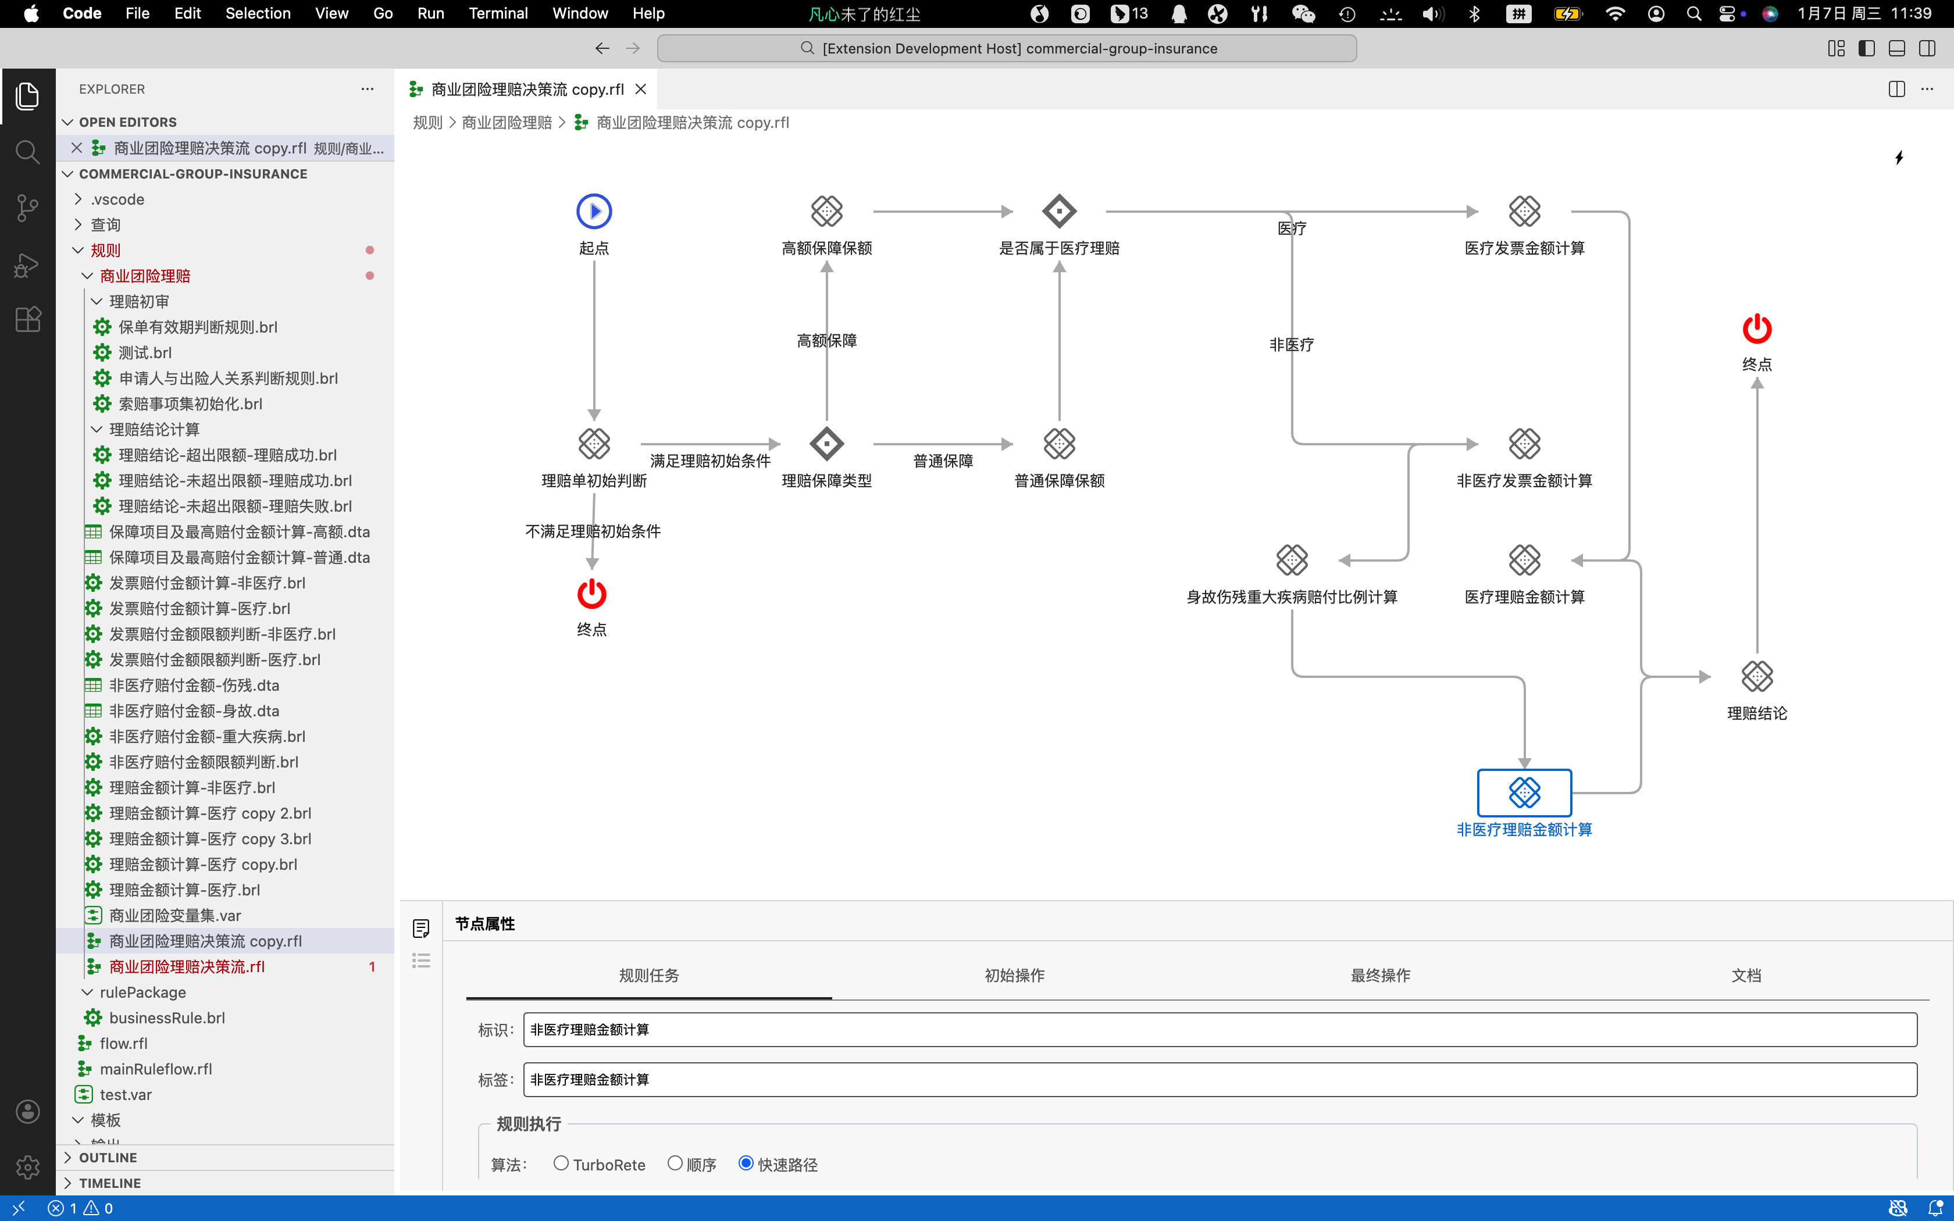Viewport: 1954px width, 1221px height.
Task: Click the 起点 start node icon
Action: (x=594, y=212)
